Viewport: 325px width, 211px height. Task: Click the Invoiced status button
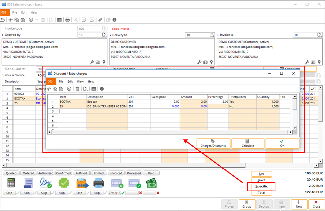coord(116,173)
